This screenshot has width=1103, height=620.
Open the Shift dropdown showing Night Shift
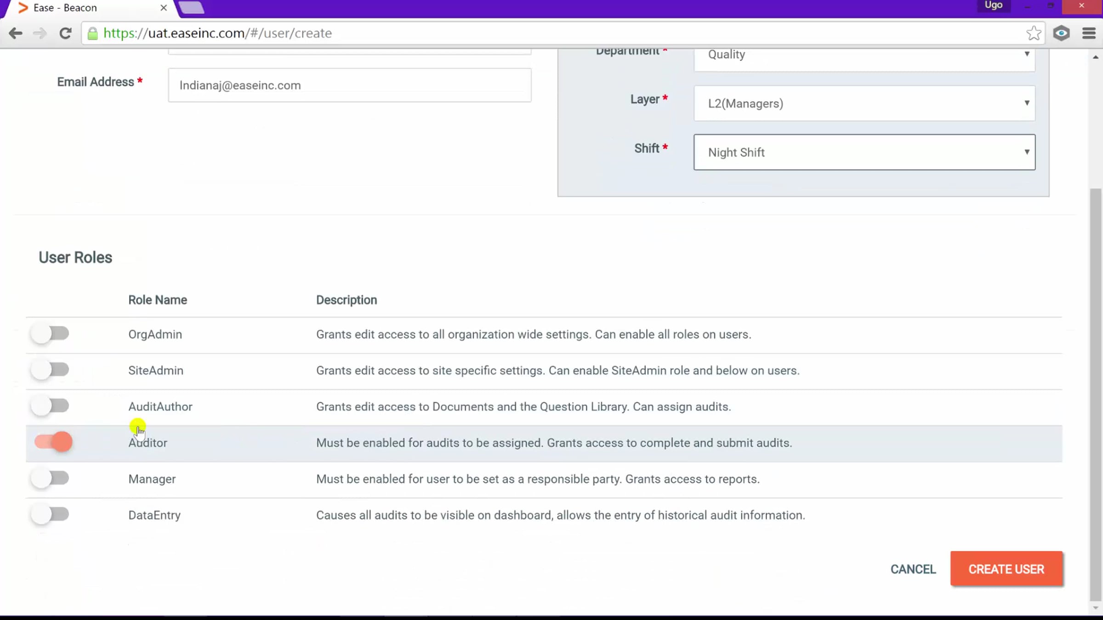pos(864,152)
